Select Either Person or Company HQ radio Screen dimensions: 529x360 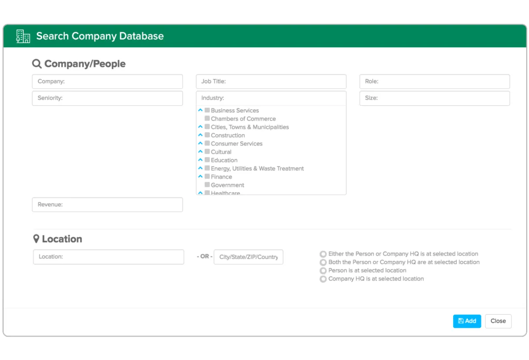point(323,254)
